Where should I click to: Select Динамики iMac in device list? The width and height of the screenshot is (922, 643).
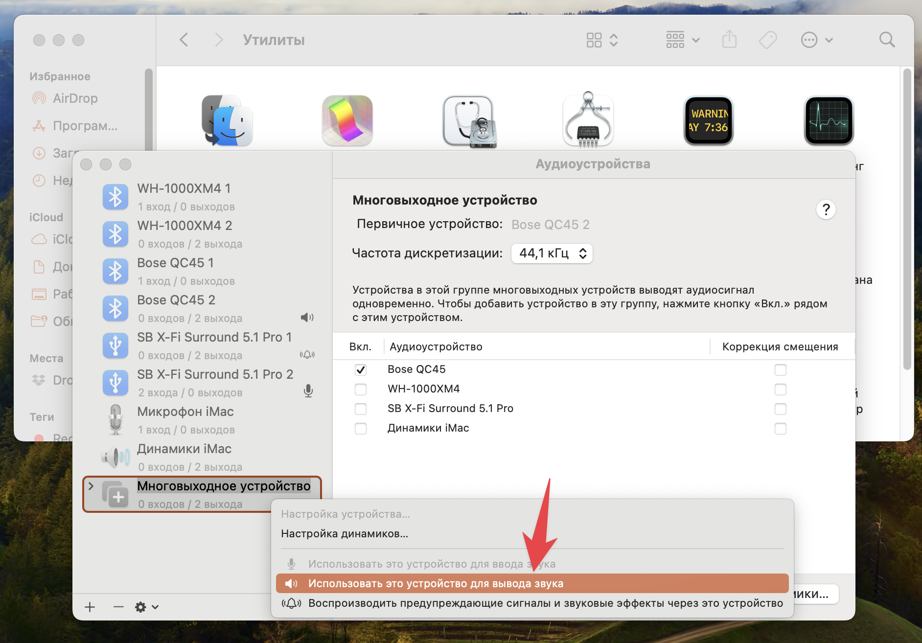pos(202,457)
